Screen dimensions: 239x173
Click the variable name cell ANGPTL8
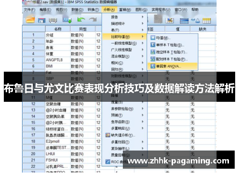(x=58, y=60)
